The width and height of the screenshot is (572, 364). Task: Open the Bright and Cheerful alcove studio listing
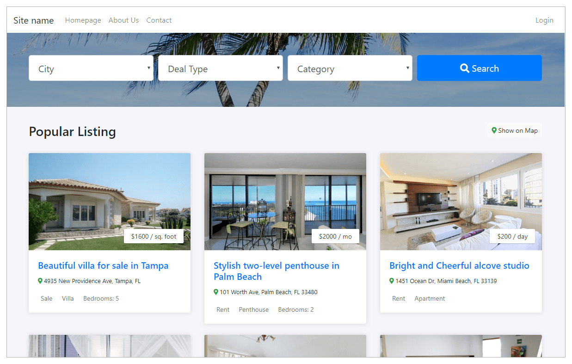tap(459, 265)
